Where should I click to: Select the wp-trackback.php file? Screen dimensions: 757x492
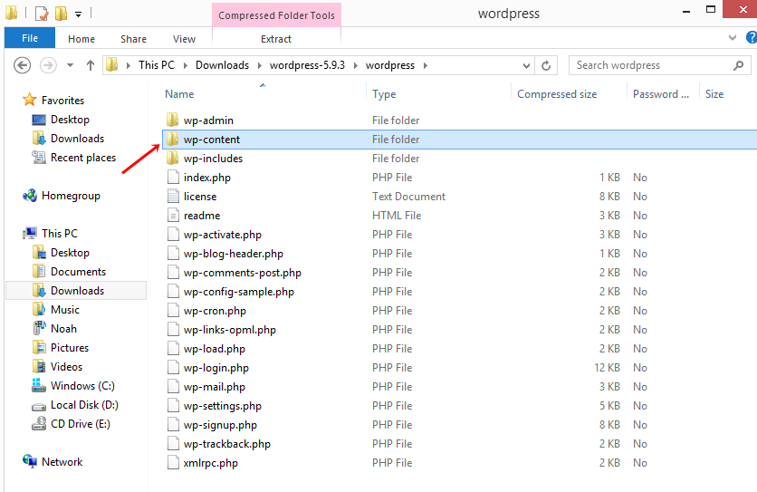tap(227, 444)
